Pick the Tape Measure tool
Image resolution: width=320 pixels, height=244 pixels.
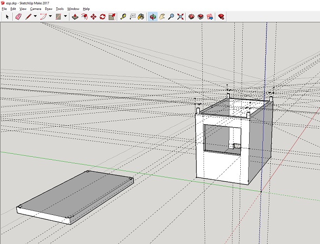(123, 16)
